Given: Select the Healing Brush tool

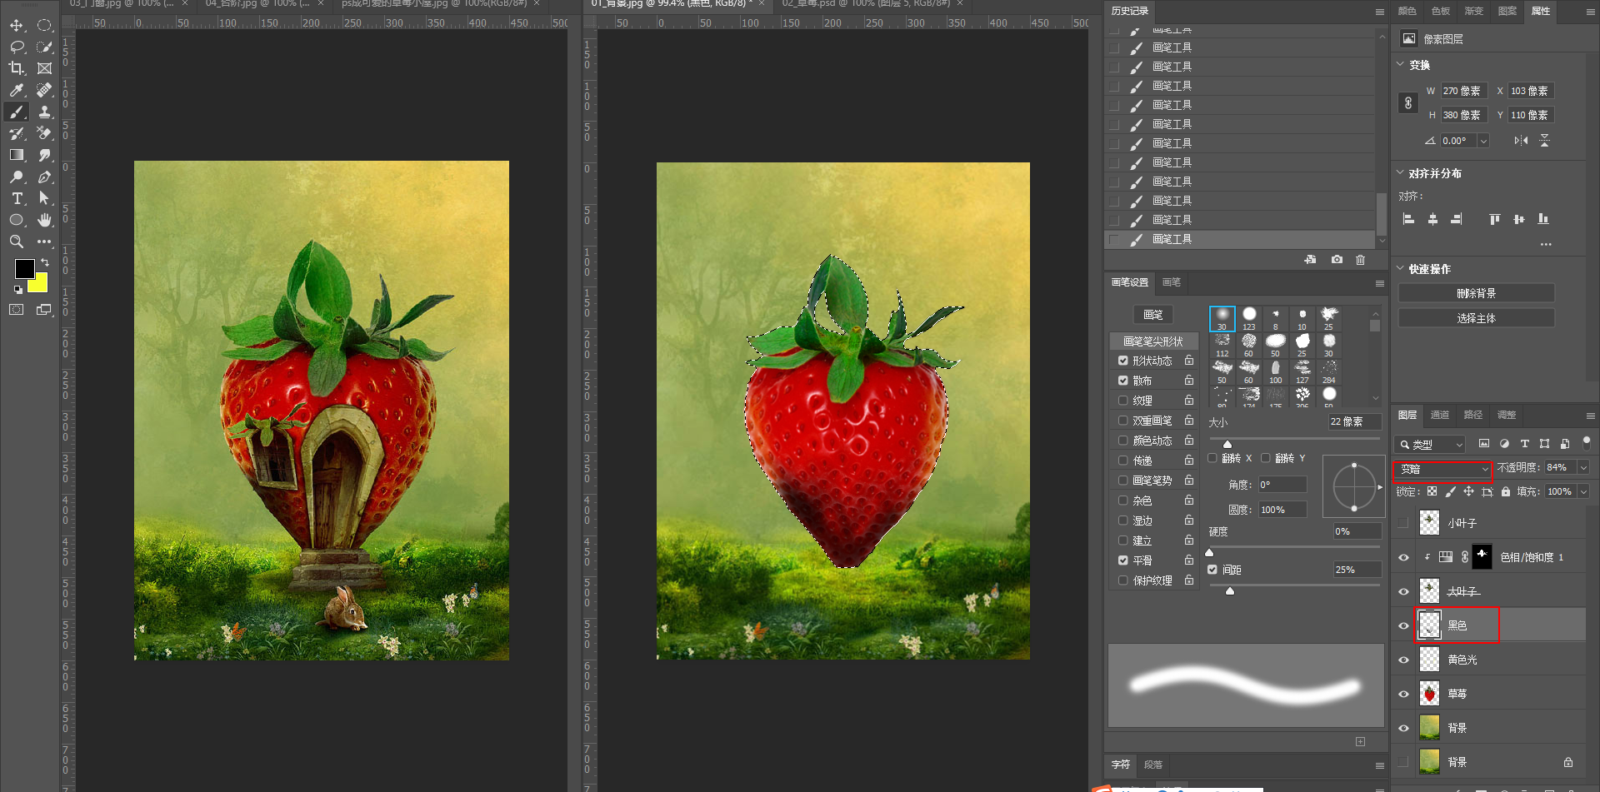Looking at the screenshot, I should [x=45, y=90].
